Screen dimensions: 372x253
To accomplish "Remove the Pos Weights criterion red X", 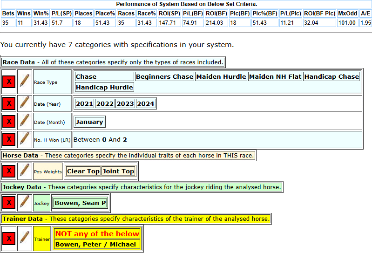I will pyautogui.click(x=9, y=171).
